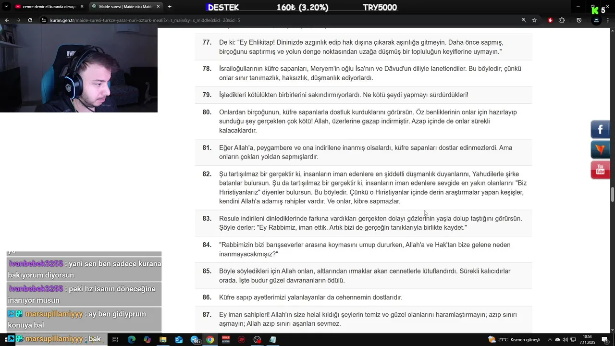
Task: Click verse number 79
Action: pos(207,95)
